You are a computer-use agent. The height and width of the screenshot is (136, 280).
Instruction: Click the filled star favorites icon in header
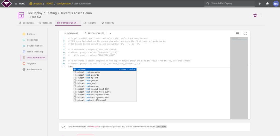tap(267, 4)
